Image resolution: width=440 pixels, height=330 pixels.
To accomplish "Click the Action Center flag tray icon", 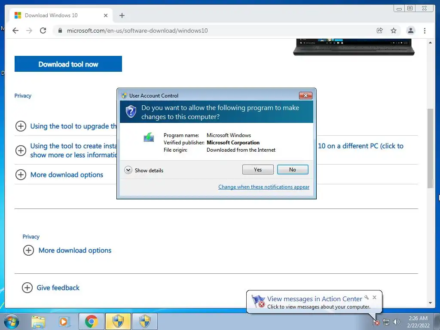I will point(376,322).
